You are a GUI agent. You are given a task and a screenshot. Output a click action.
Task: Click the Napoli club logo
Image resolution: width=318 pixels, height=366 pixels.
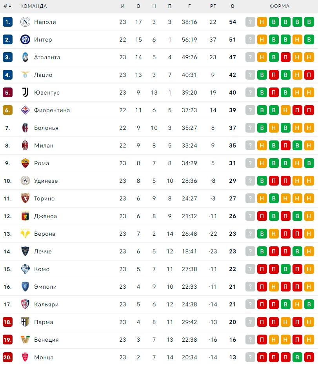pyautogui.click(x=25, y=22)
